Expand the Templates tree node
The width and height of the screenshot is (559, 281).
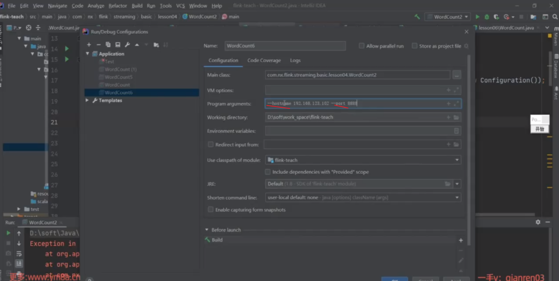click(87, 101)
